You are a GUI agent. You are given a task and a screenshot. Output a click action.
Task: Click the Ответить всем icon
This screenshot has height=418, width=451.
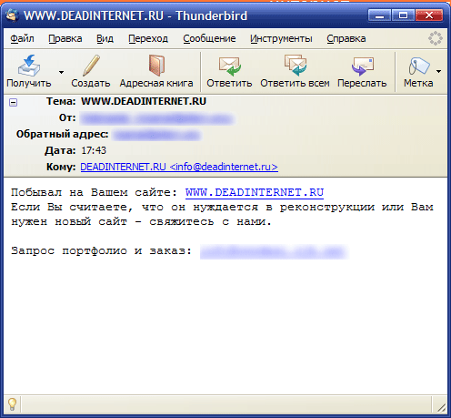tap(295, 66)
